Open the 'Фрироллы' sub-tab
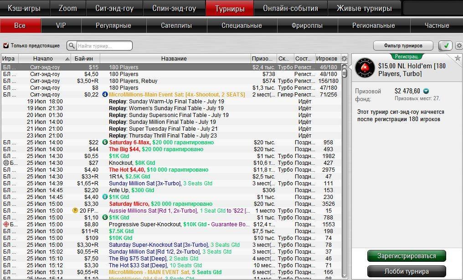463x280 pixels. [x=307, y=25]
